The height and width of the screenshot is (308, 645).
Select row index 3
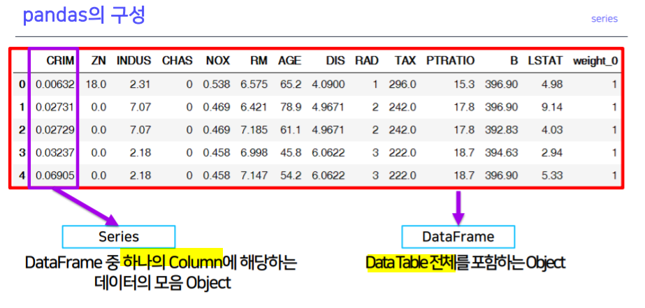coord(22,152)
